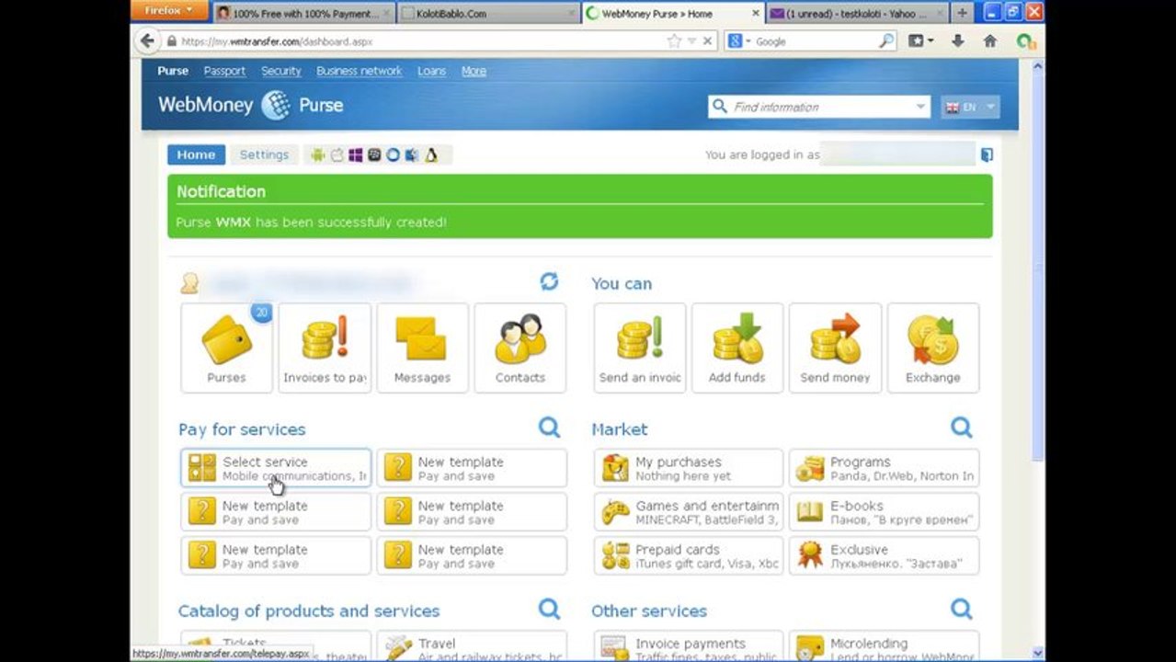The image size is (1176, 662).
Task: Click the BlackBerry platform icon
Action: click(374, 154)
